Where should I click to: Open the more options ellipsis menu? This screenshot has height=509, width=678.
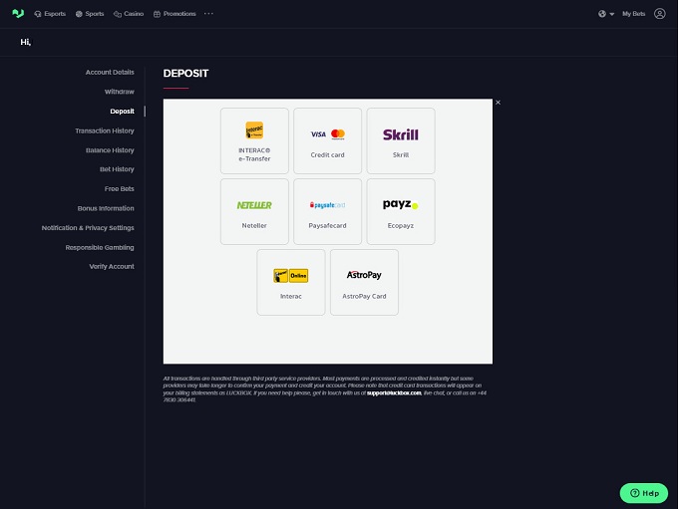click(208, 14)
